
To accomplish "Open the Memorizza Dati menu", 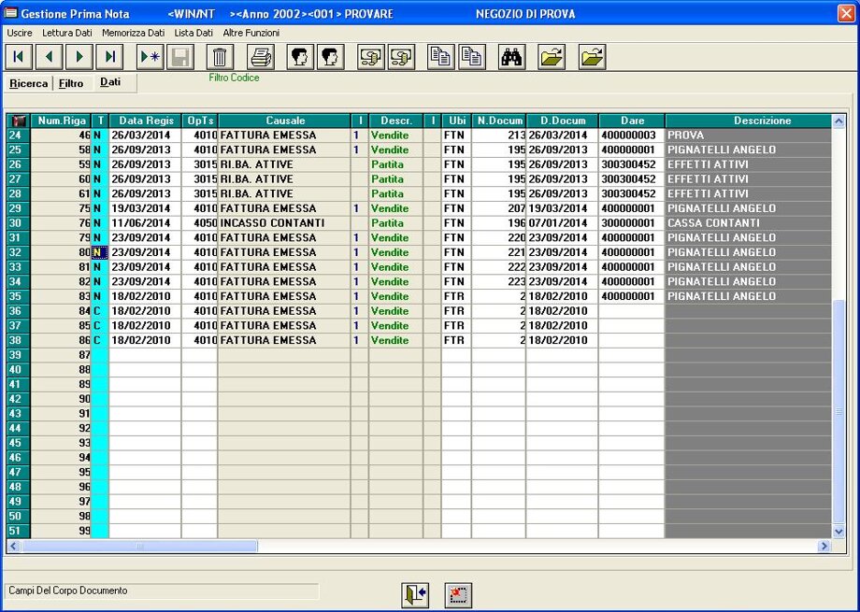I will (x=133, y=33).
